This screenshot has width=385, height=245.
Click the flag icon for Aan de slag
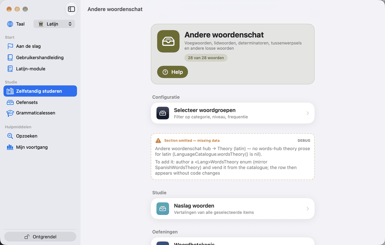[x=10, y=46]
